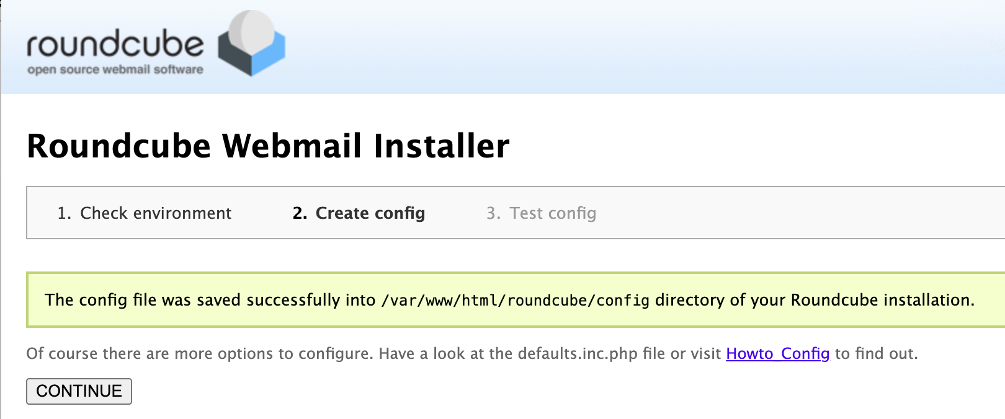Click the /var/www/html/roundcube/config path text

point(515,301)
